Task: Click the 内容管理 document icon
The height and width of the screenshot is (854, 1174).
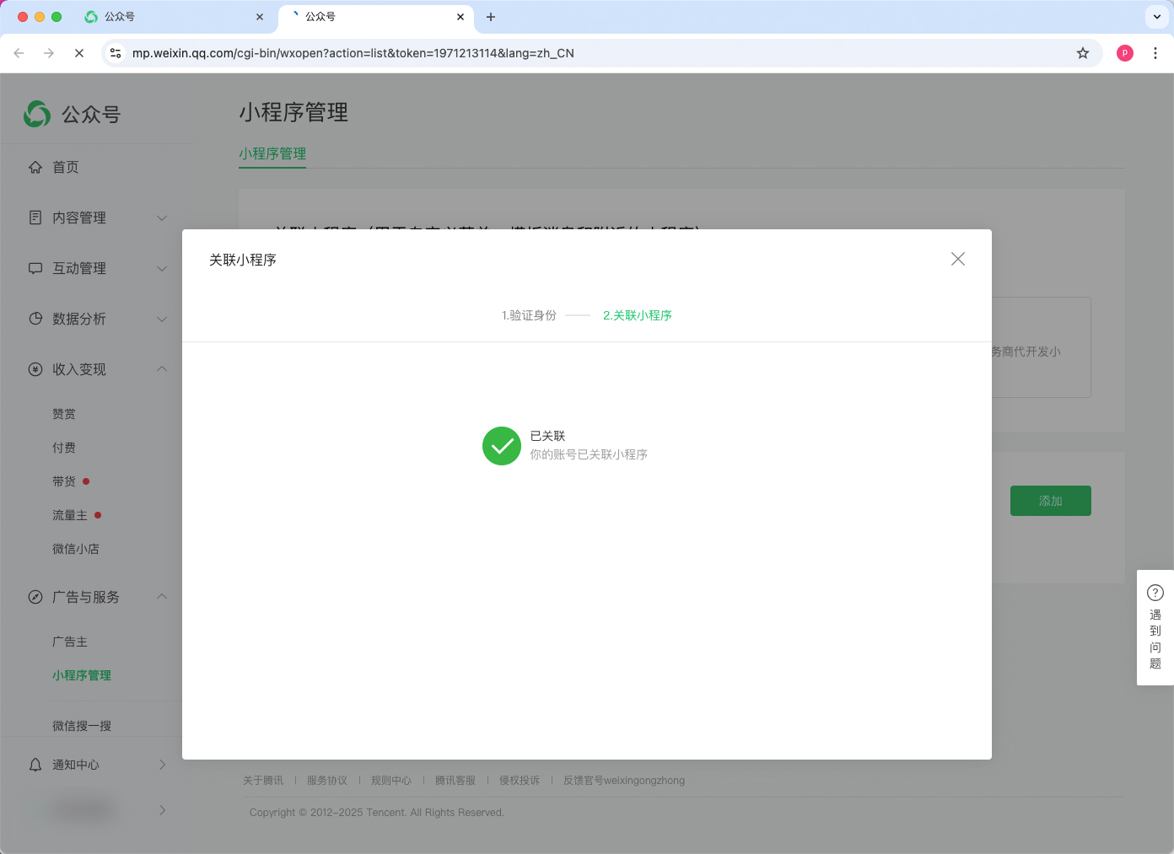Action: [x=35, y=218]
